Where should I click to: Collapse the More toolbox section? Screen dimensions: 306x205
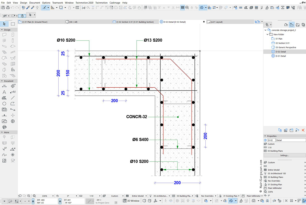coord(2,132)
